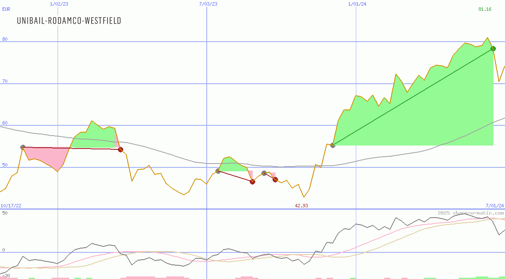505x279 pixels.
Task: Click the 42.93 low price value
Action: (301, 206)
